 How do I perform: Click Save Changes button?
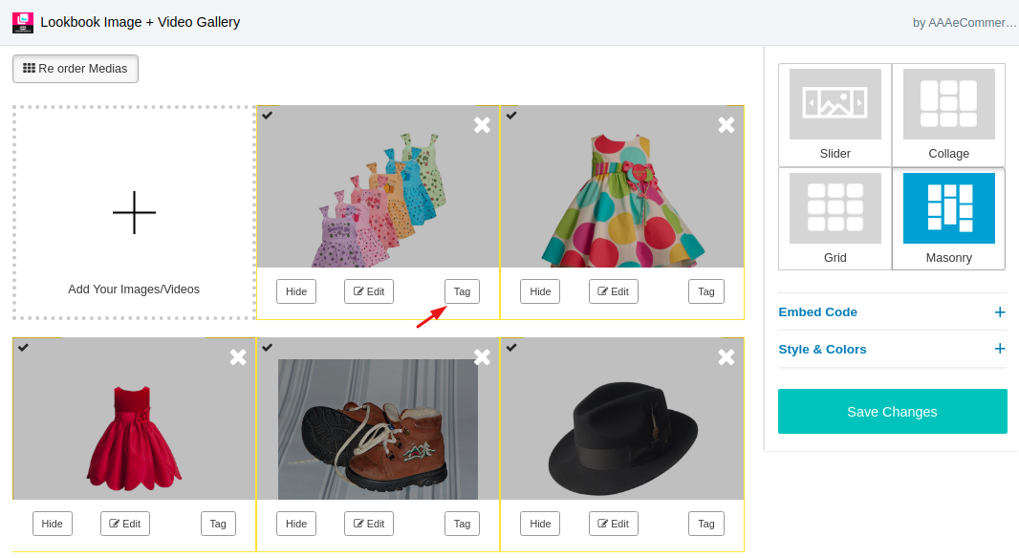tap(892, 411)
